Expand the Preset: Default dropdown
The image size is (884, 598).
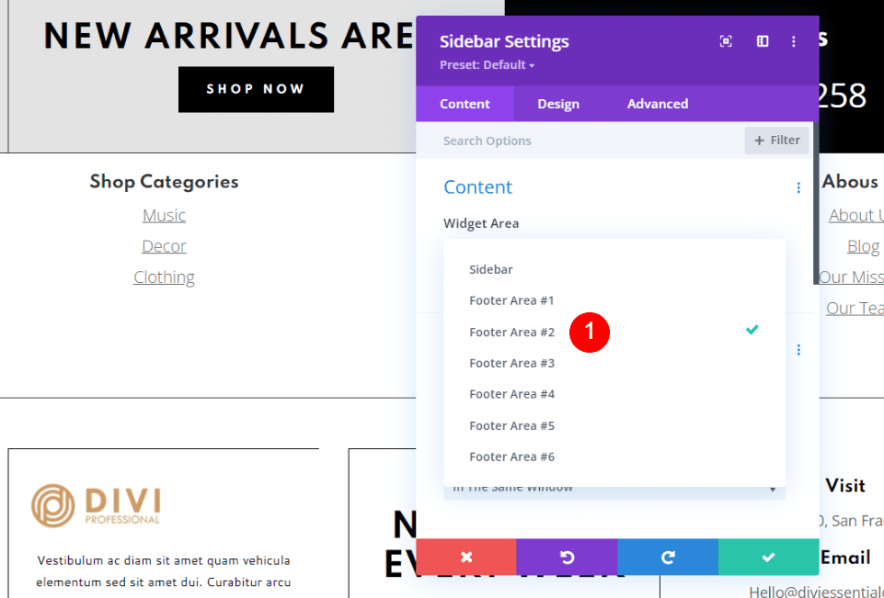488,65
